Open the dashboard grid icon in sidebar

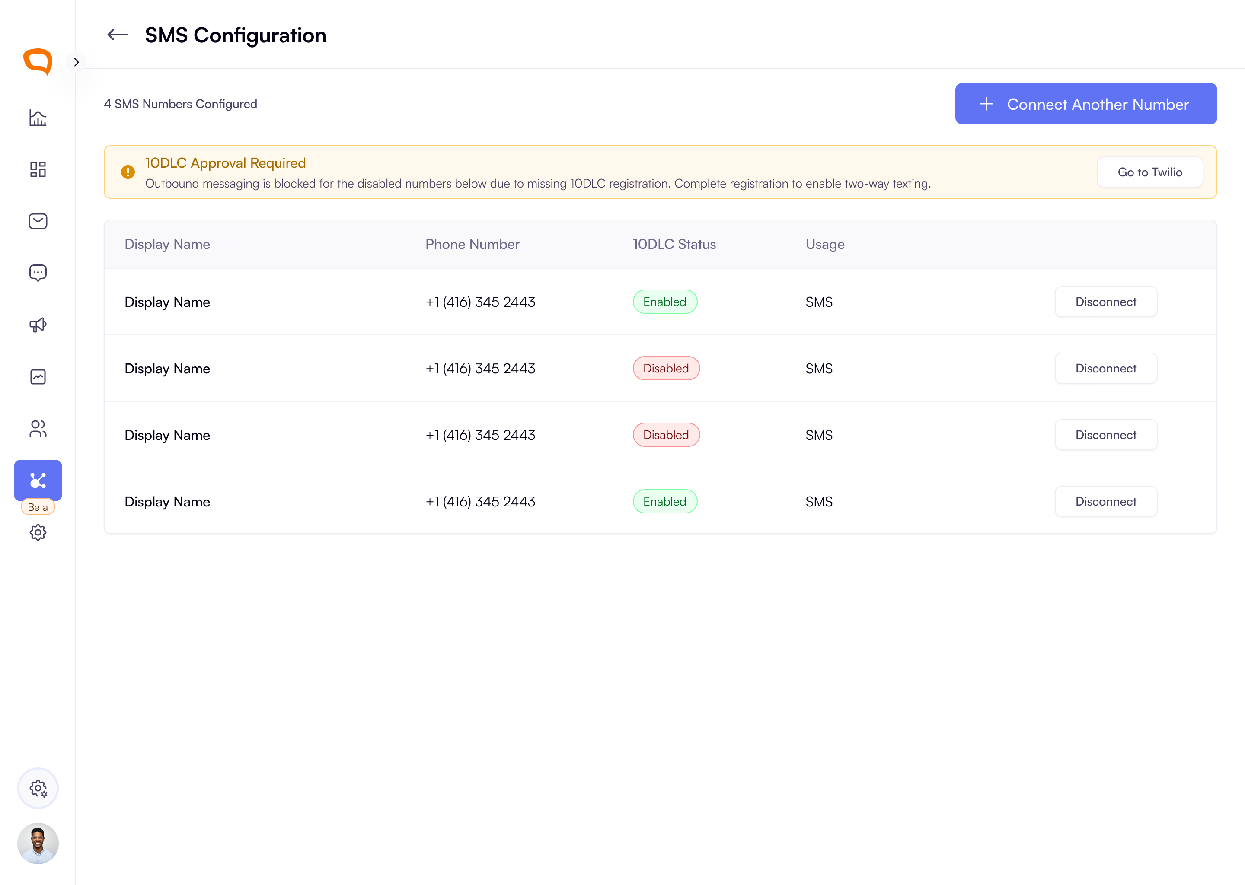pos(38,169)
